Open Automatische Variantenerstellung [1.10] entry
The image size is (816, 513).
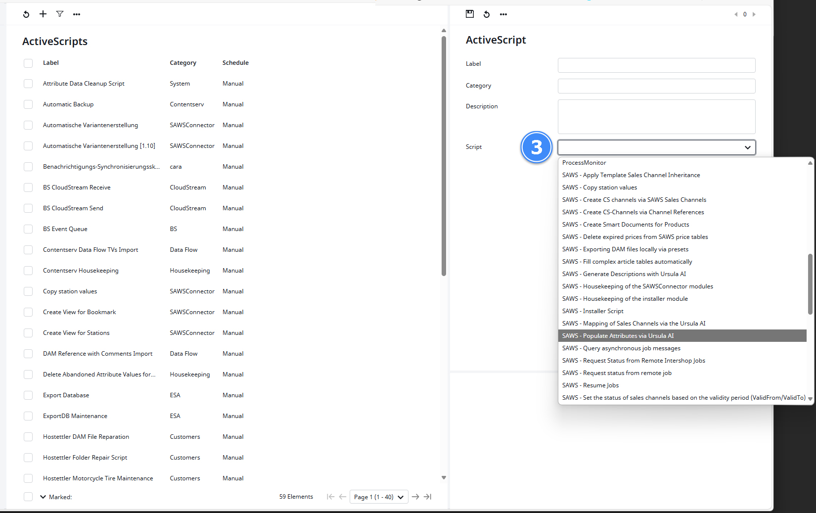point(99,146)
